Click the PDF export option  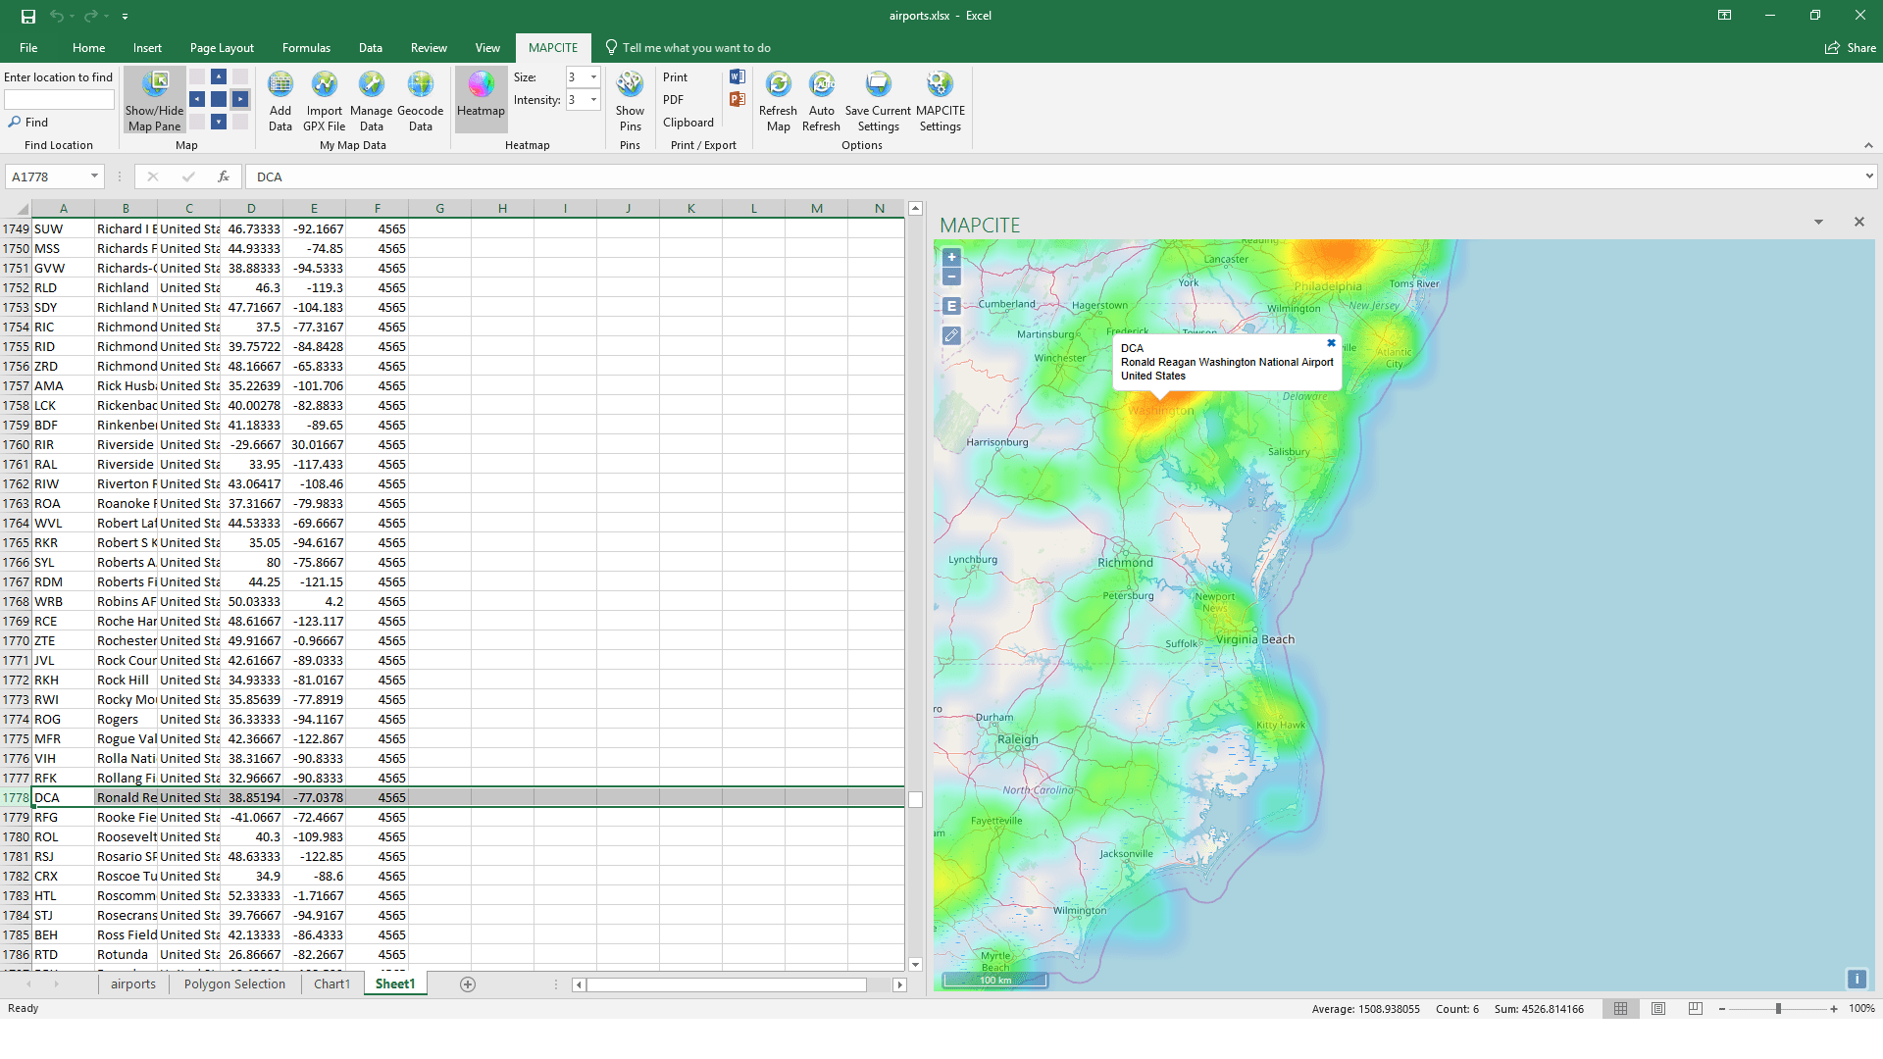(x=674, y=100)
